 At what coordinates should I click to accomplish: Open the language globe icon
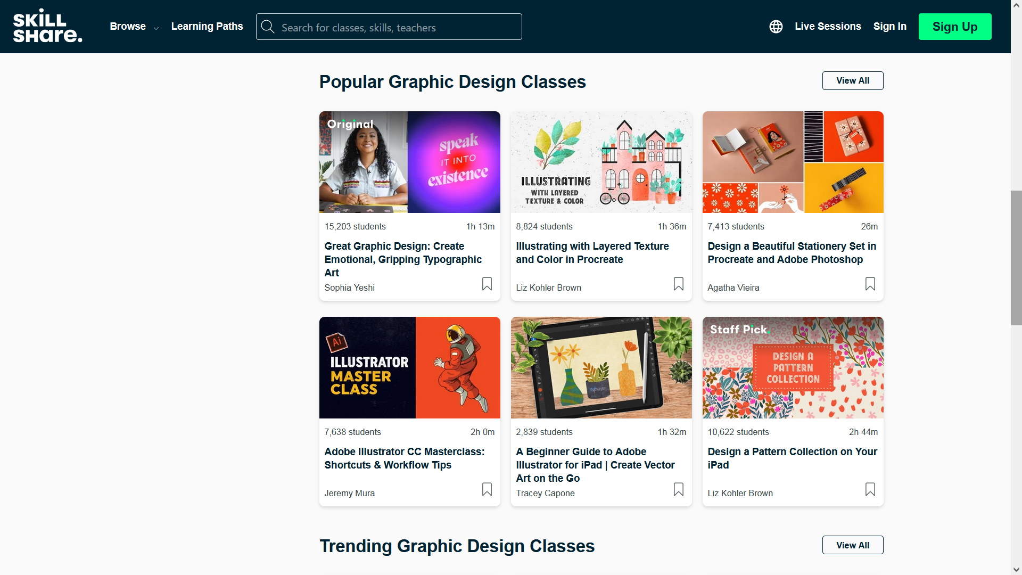coord(776,27)
